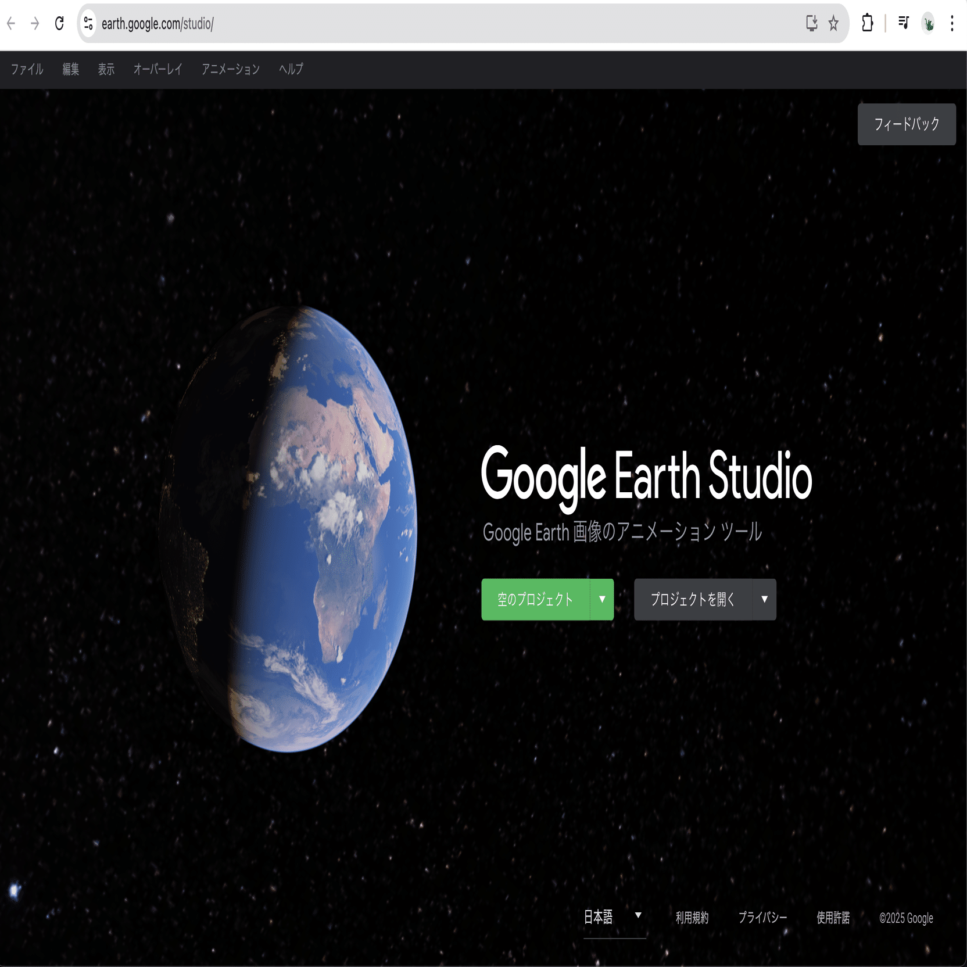Open the media control icon in toolbar

tap(904, 23)
